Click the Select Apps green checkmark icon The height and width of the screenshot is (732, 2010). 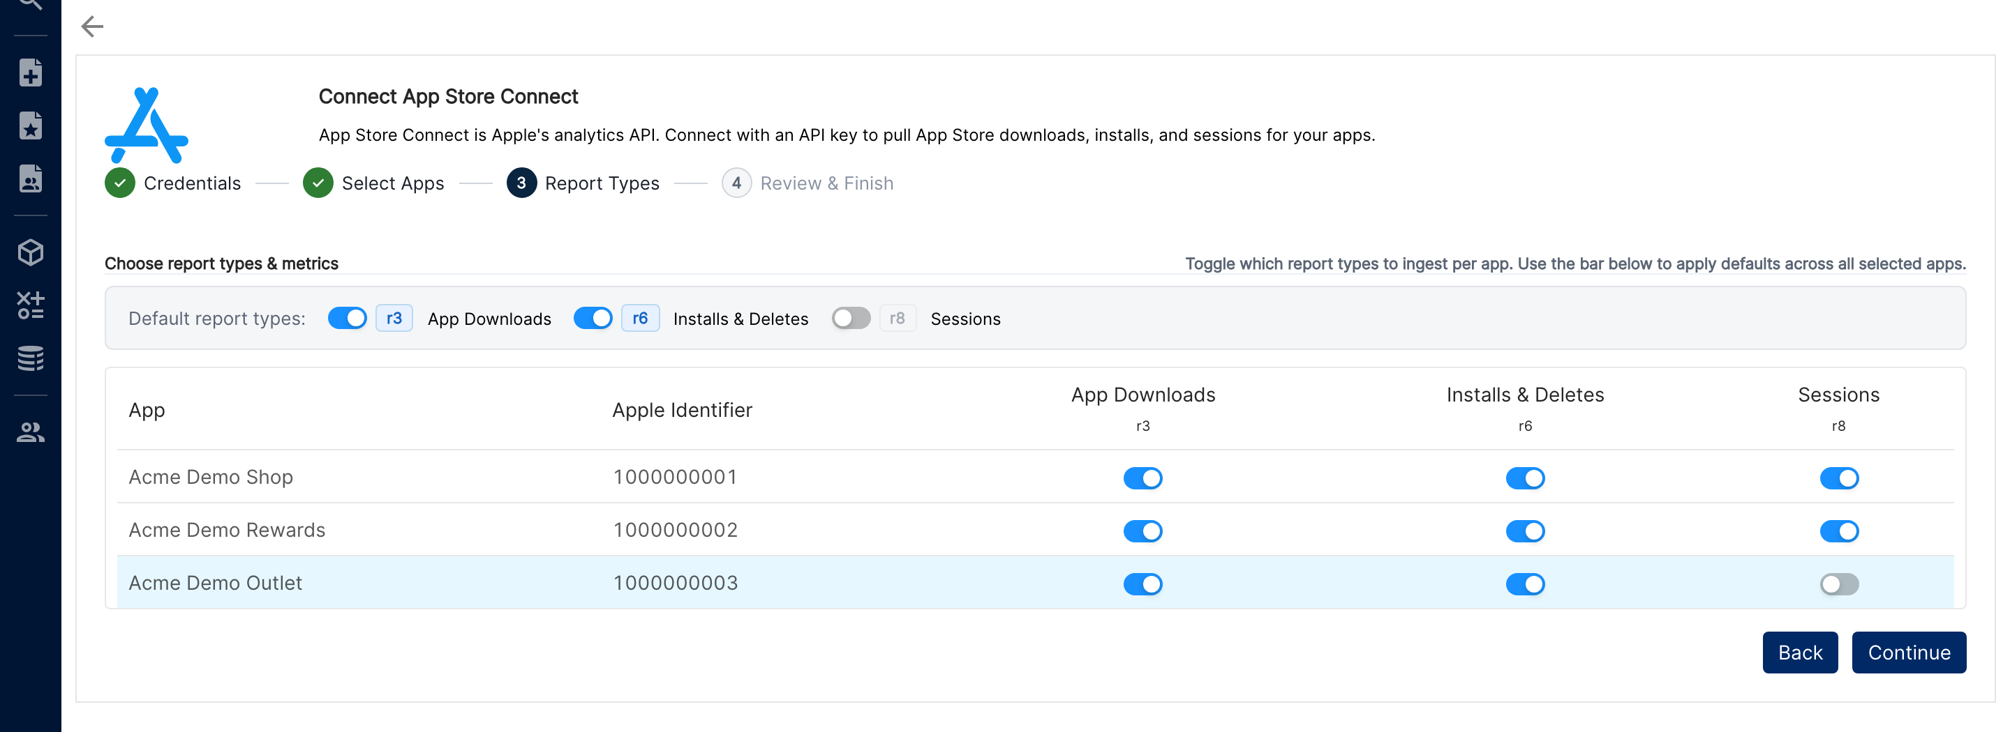click(x=318, y=183)
